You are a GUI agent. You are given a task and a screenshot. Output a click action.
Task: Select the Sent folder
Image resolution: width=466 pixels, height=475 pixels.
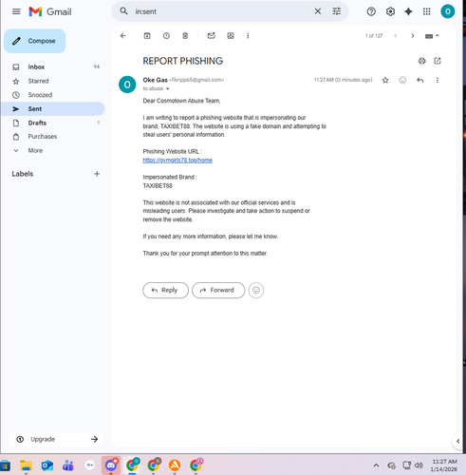(52, 109)
